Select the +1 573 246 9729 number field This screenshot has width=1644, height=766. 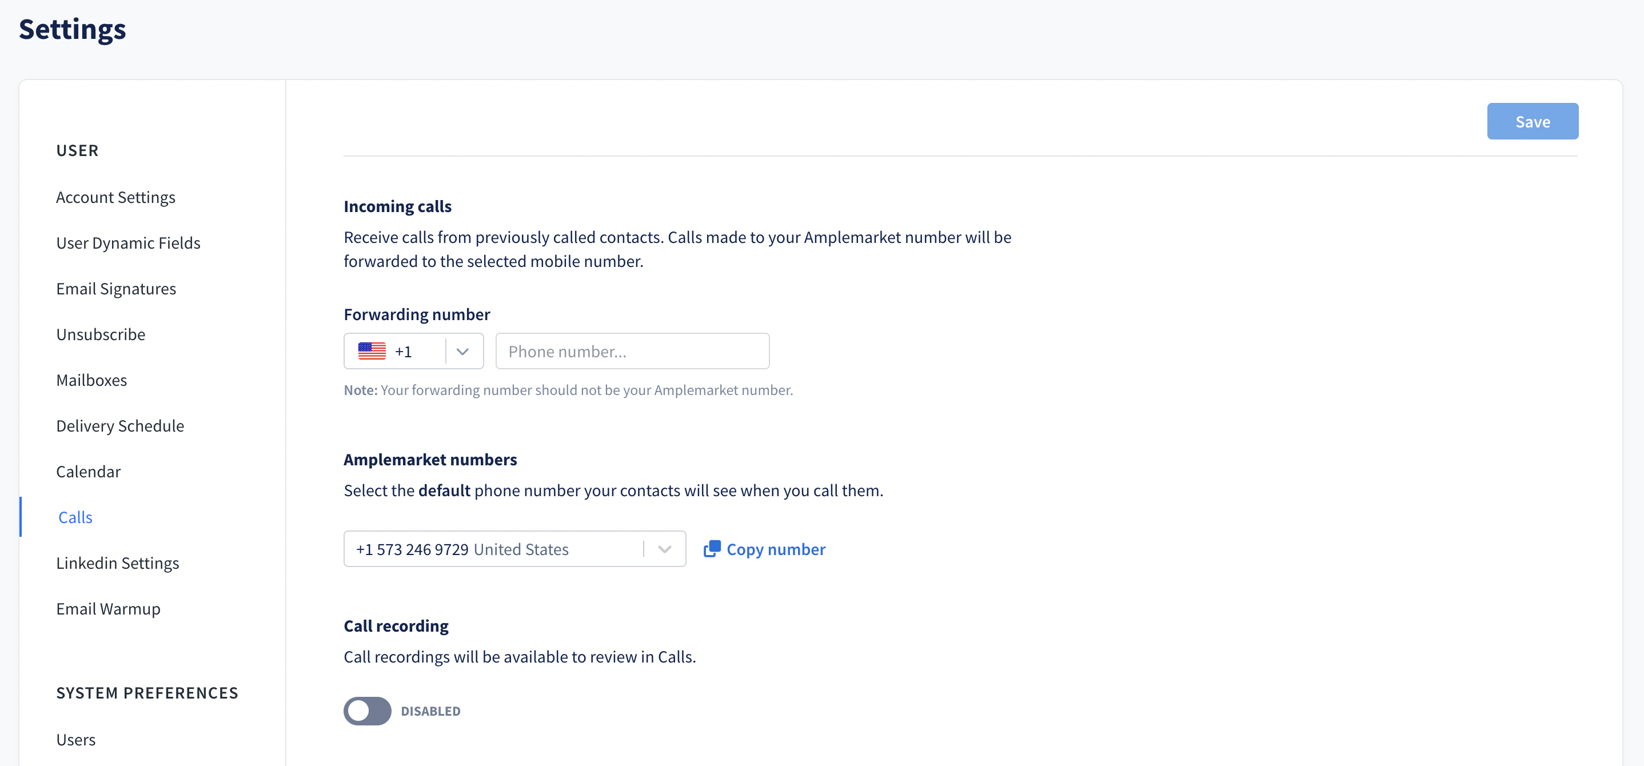click(514, 549)
